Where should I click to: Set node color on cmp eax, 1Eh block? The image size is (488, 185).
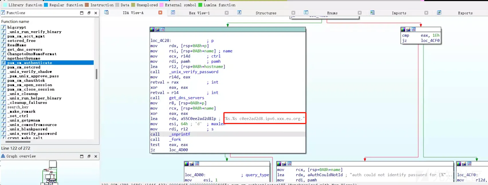[403, 29]
